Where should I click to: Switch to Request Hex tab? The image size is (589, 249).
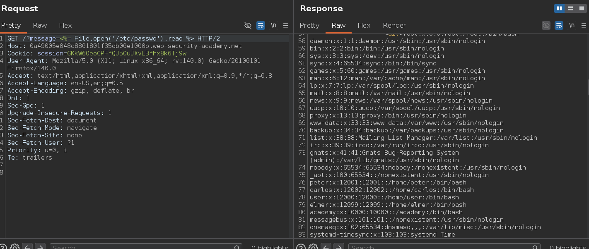[x=65, y=26]
